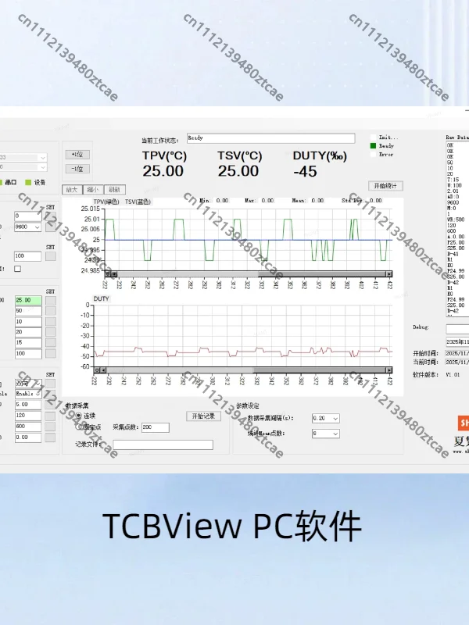The image size is (469, 625).
Task: Click the SET button beside the 50 field
Action: (x=51, y=311)
